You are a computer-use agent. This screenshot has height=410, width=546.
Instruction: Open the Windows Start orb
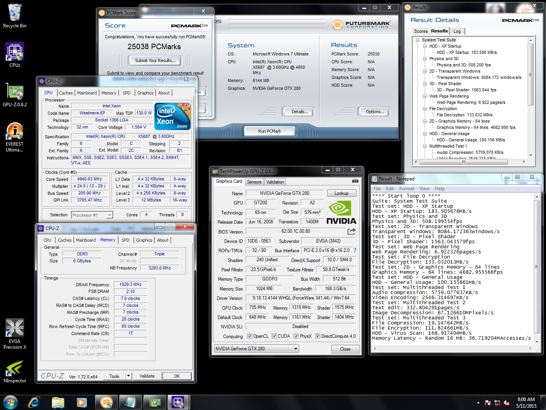pyautogui.click(x=11, y=402)
